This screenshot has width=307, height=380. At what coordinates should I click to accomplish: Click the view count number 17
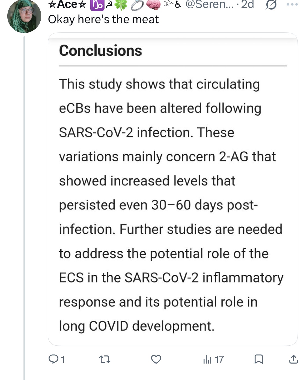click(x=219, y=360)
